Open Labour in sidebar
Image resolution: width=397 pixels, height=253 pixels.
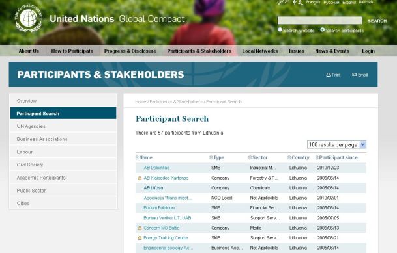pyautogui.click(x=63, y=152)
